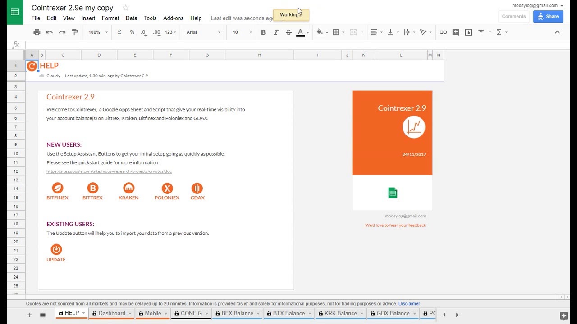Open the File menu

point(36,18)
